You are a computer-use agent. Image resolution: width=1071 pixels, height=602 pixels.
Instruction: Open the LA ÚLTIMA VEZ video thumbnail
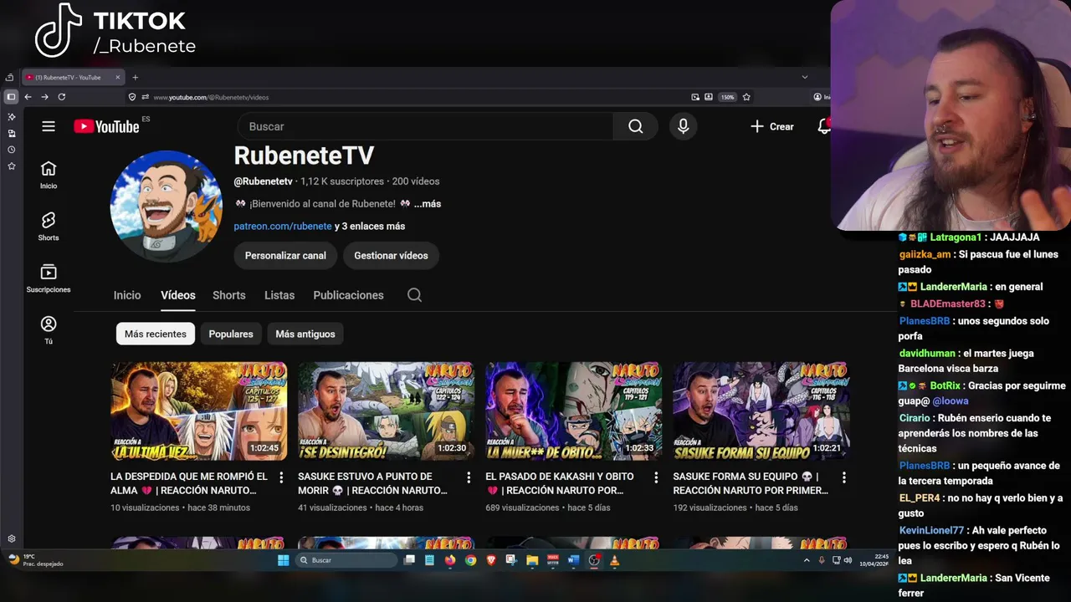[x=199, y=411]
